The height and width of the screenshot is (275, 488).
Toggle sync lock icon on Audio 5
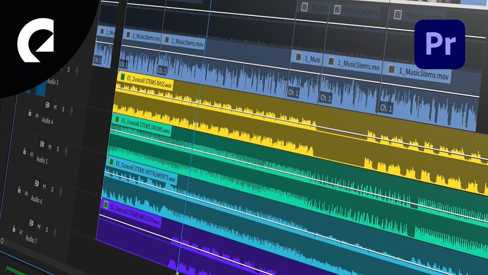(42, 144)
